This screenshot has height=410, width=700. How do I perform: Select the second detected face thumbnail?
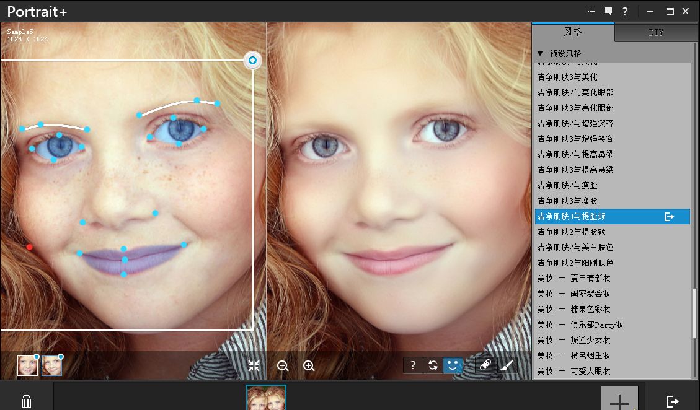click(51, 365)
